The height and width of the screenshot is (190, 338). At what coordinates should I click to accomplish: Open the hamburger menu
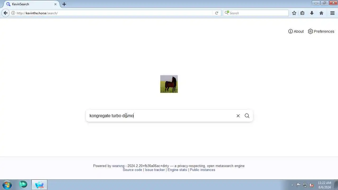tap(332, 13)
